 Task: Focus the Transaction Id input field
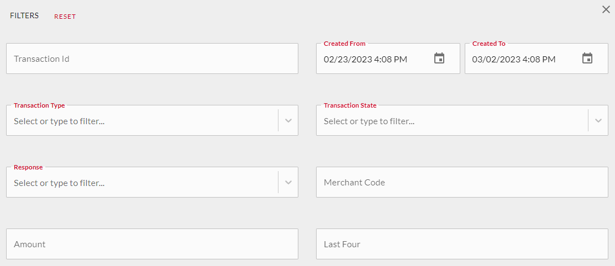[152, 58]
